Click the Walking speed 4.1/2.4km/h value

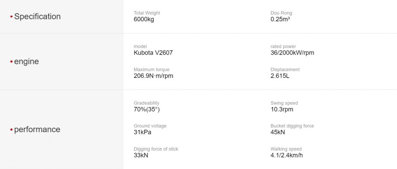tap(287, 155)
